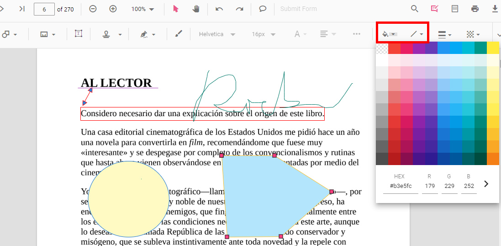Toggle the edit annotation toolbar

click(434, 9)
